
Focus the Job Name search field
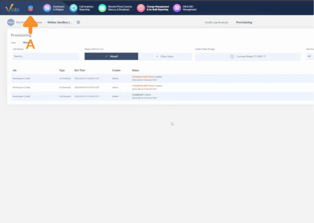pos(46,56)
